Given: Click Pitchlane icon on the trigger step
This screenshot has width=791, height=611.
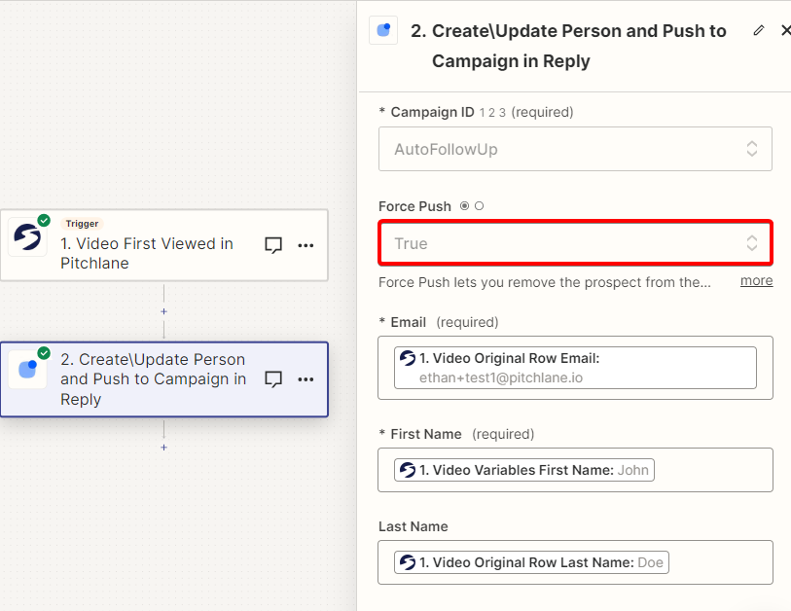Looking at the screenshot, I should click(27, 236).
